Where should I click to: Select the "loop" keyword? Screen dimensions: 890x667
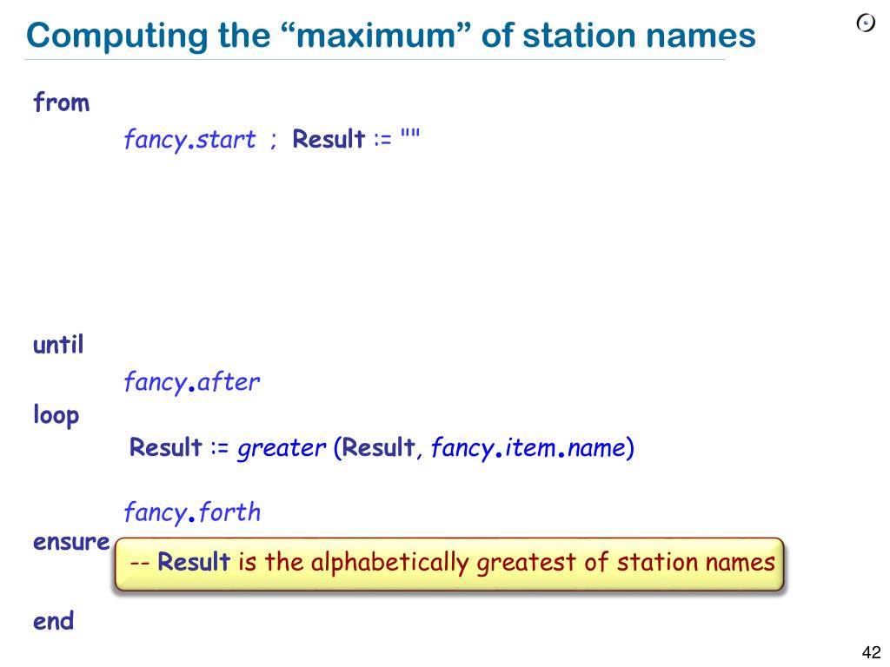[x=56, y=416]
